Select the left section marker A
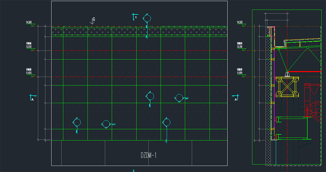The width and height of the screenshot is (326, 172). (32, 98)
